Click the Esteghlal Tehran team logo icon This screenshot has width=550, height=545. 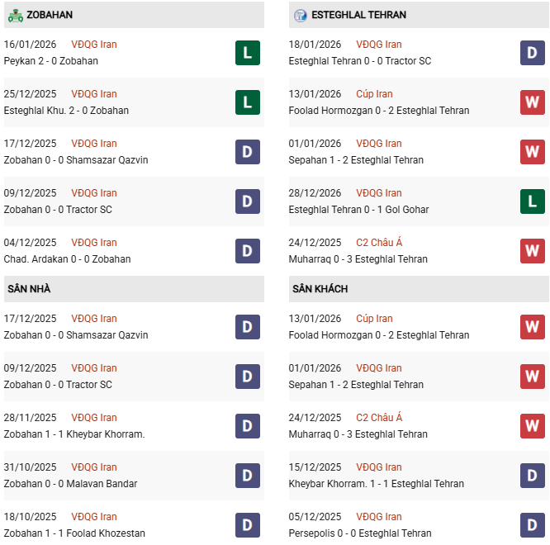tap(300, 15)
